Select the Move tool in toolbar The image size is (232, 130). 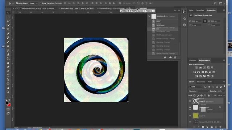8,13
